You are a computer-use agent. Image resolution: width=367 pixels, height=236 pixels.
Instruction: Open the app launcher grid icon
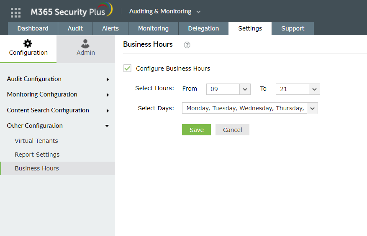click(15, 13)
